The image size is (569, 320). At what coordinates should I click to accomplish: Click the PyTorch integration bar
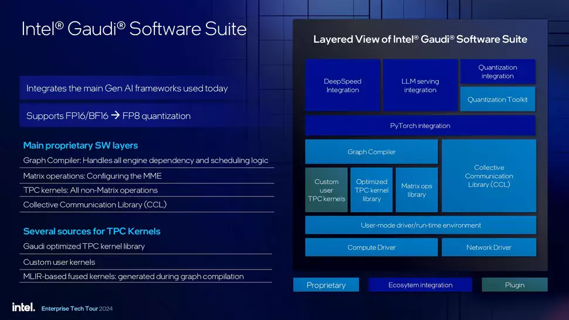pos(420,125)
